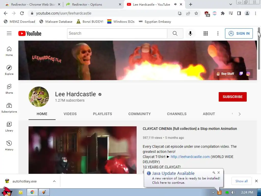The height and width of the screenshot is (196, 261).
Task: Open tab search dropdown arrow
Action: coord(230,4)
